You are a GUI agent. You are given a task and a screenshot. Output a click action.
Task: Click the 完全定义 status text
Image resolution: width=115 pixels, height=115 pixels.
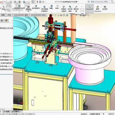[x=84, y=114]
